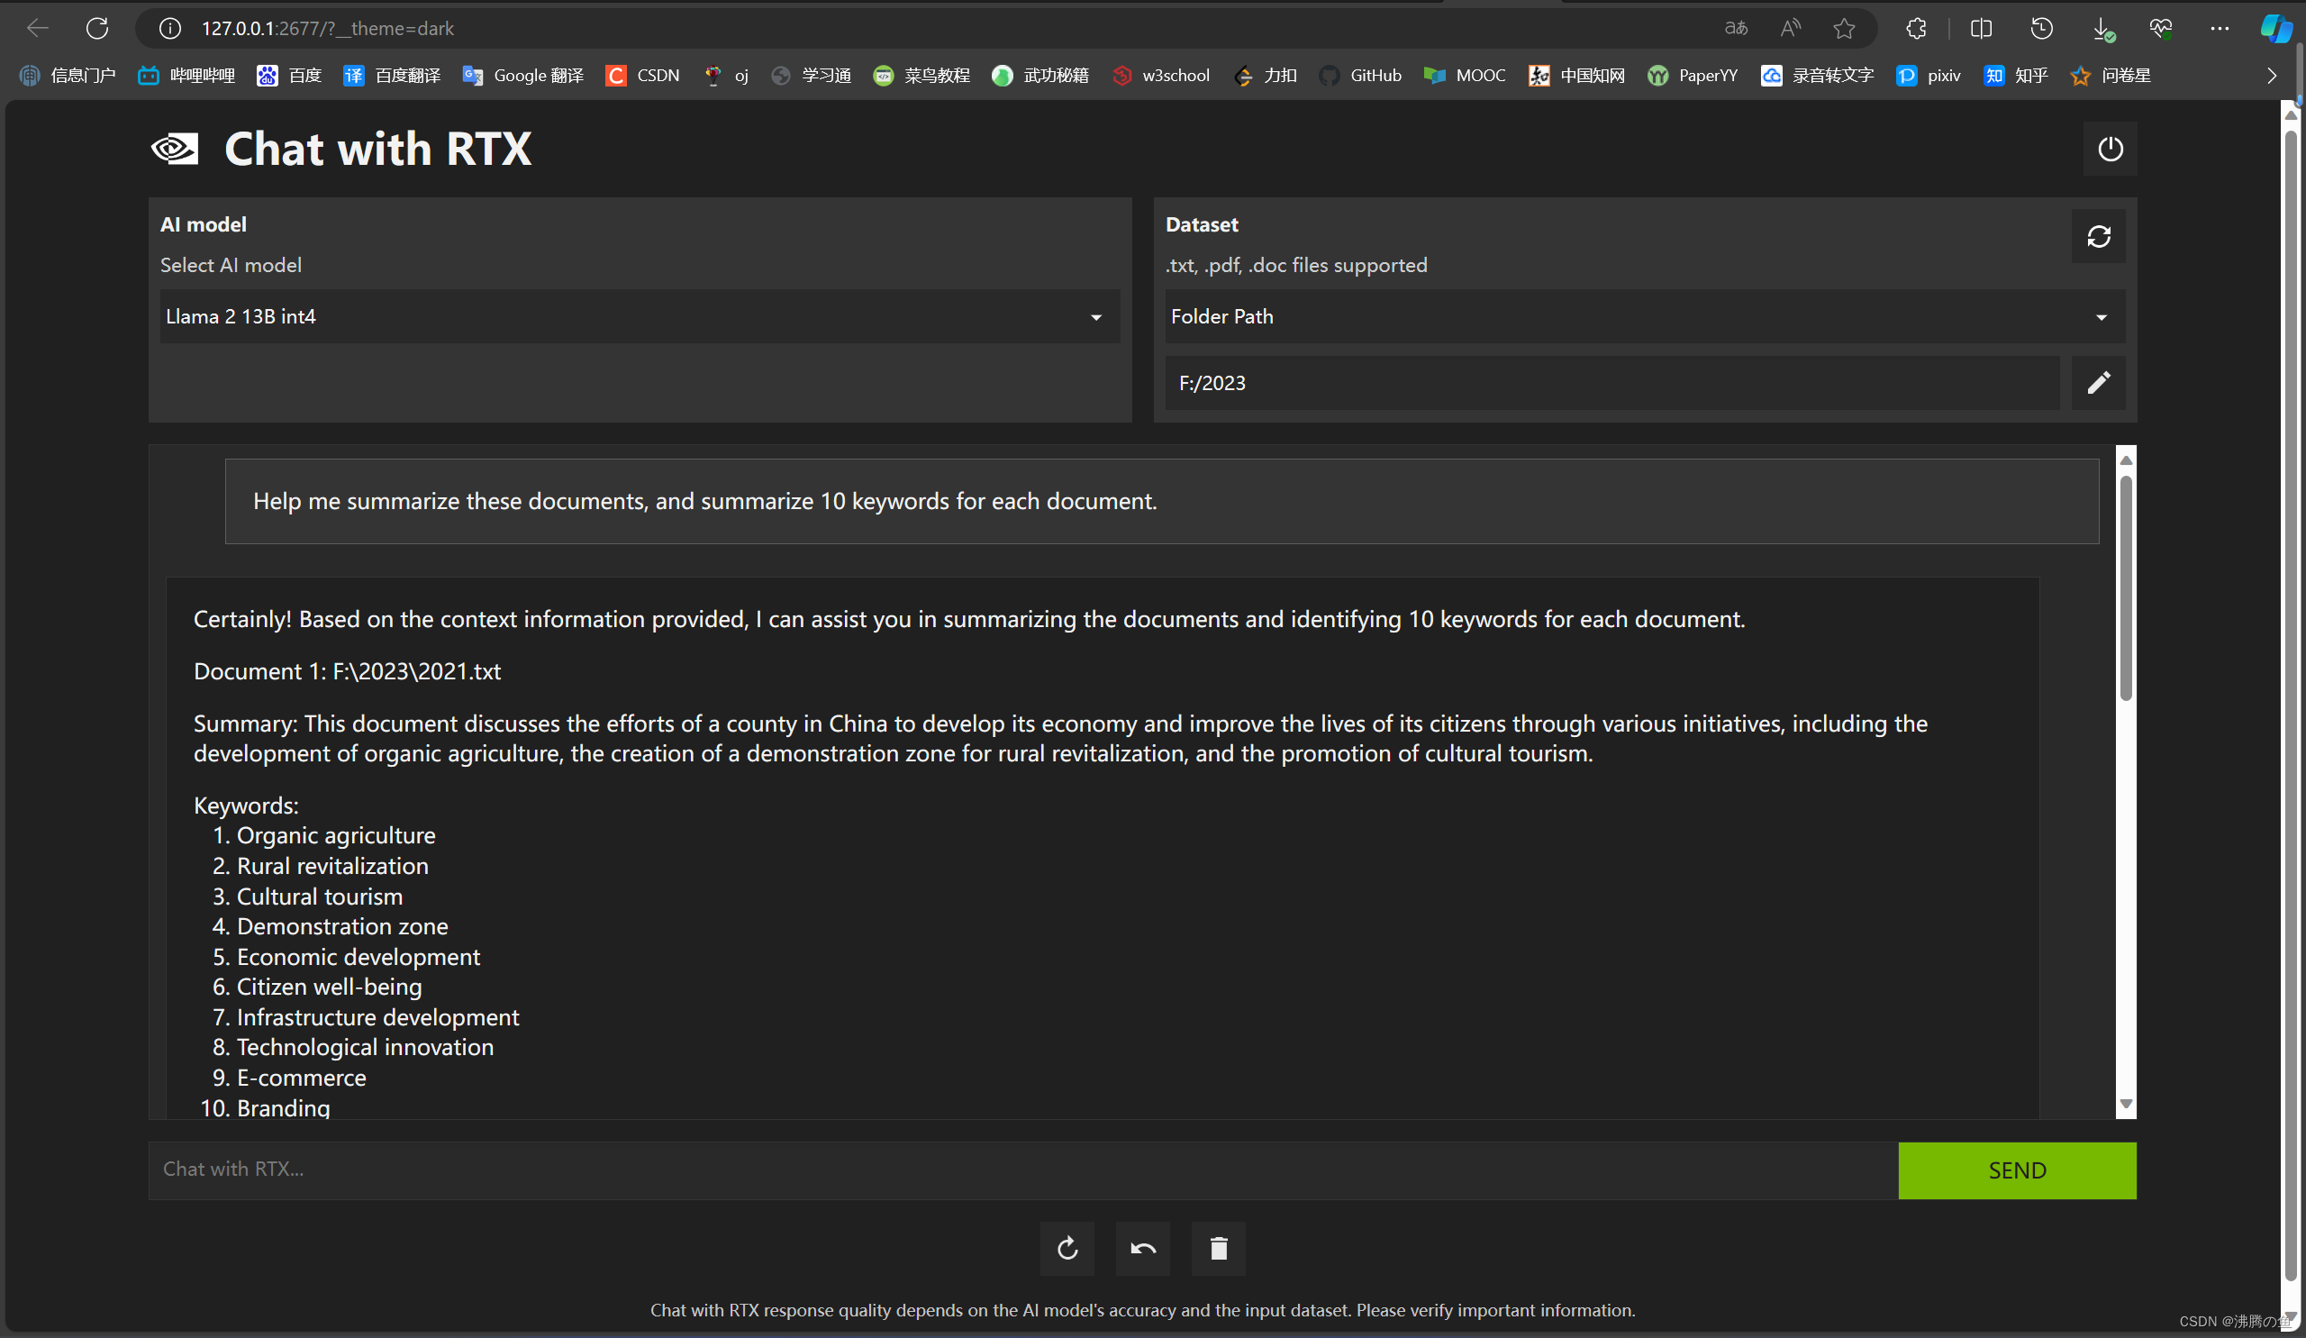The height and width of the screenshot is (1338, 2306).
Task: Open the 力扣 bookmark
Action: point(1265,76)
